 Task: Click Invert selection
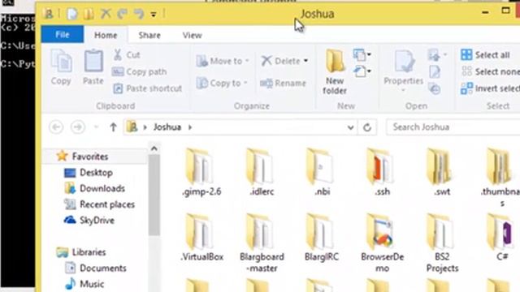point(490,88)
